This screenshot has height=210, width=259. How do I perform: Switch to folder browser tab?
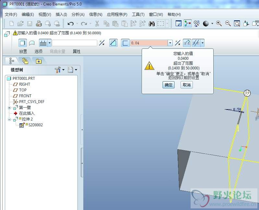pos(25,61)
